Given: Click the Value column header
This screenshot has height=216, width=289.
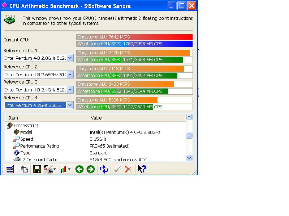Looking at the screenshot, I should 137,118.
